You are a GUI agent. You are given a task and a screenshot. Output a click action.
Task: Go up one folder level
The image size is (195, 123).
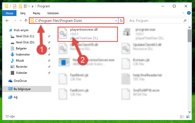(26, 21)
